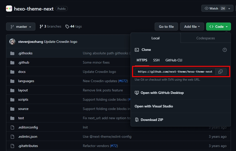Click the Watch count 24 badge
Viewport: 236px width, 151px height.
tap(223, 9)
